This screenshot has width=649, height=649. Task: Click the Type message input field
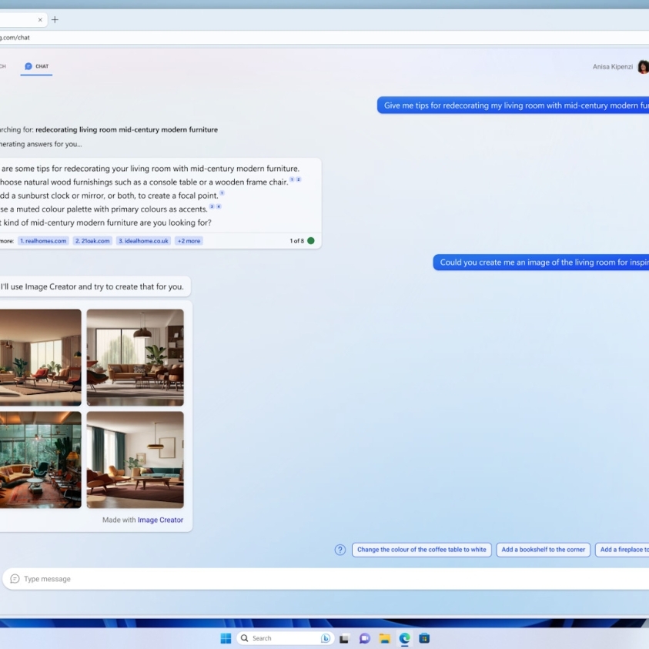click(308, 579)
